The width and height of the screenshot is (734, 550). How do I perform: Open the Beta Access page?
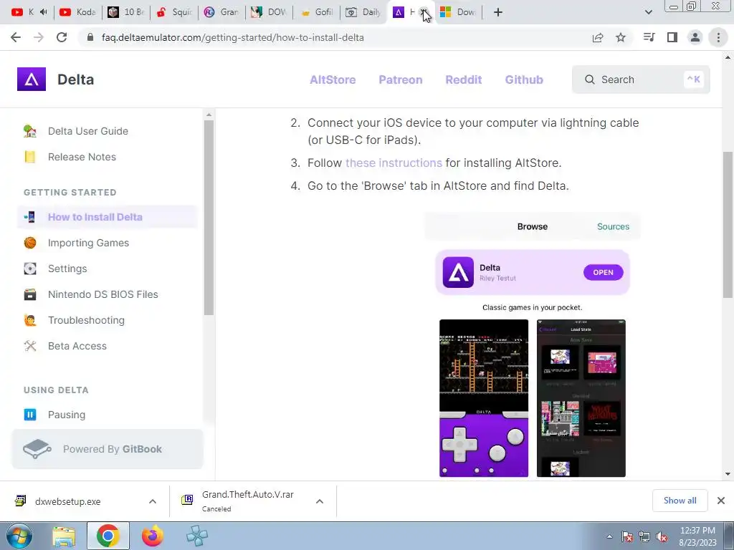tap(77, 346)
